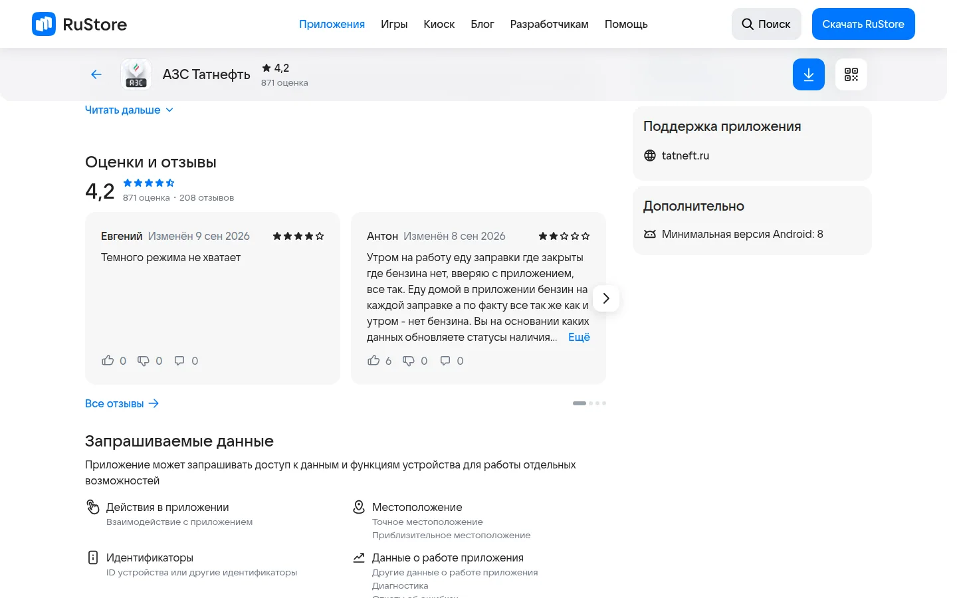Go back with the left arrow icon

tap(96, 74)
